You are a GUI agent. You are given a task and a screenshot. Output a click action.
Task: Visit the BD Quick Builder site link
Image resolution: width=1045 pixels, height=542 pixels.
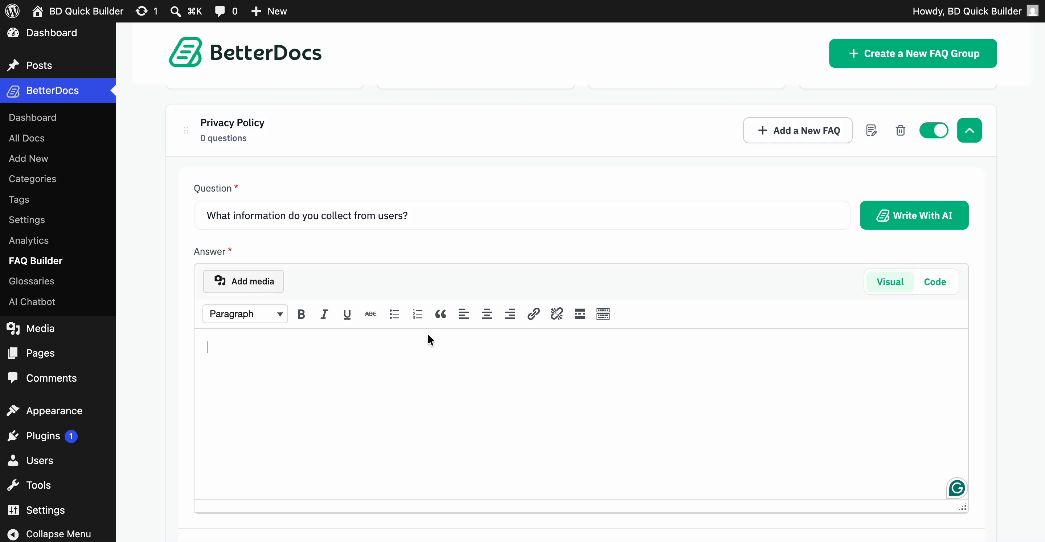pos(78,11)
